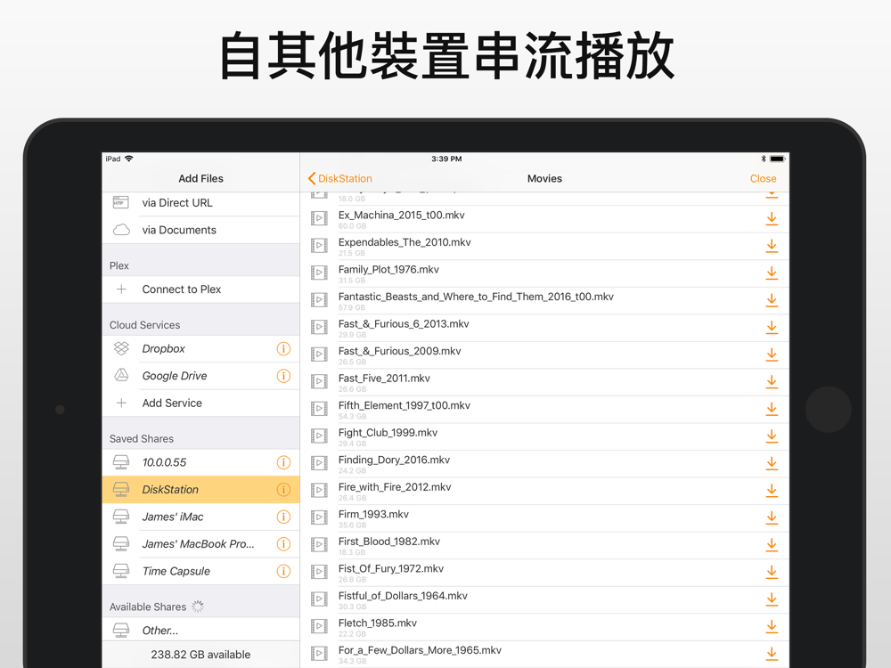Select Finding_Dory_2016.mkv file name

pos(395,460)
